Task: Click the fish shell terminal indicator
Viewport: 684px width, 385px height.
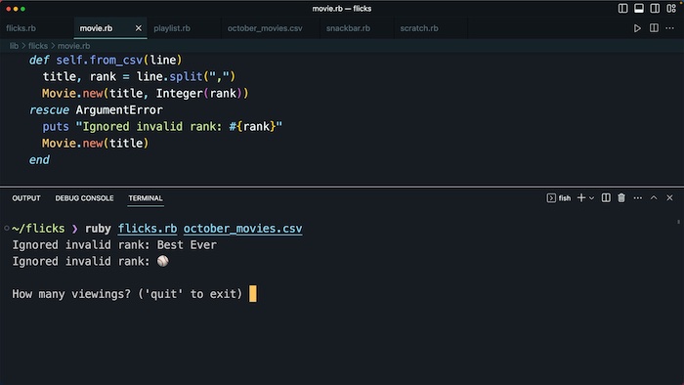Action: 559,198
